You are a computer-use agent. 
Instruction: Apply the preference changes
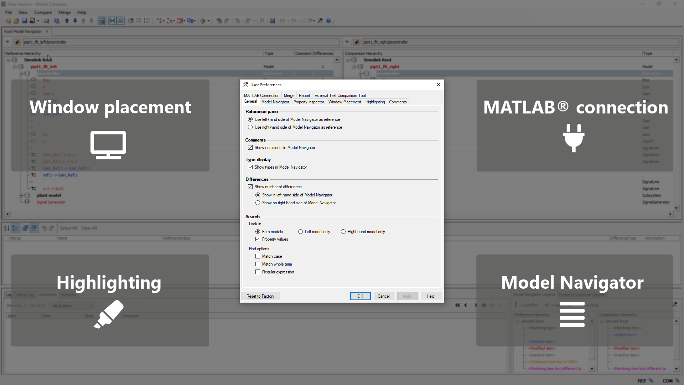(x=407, y=296)
